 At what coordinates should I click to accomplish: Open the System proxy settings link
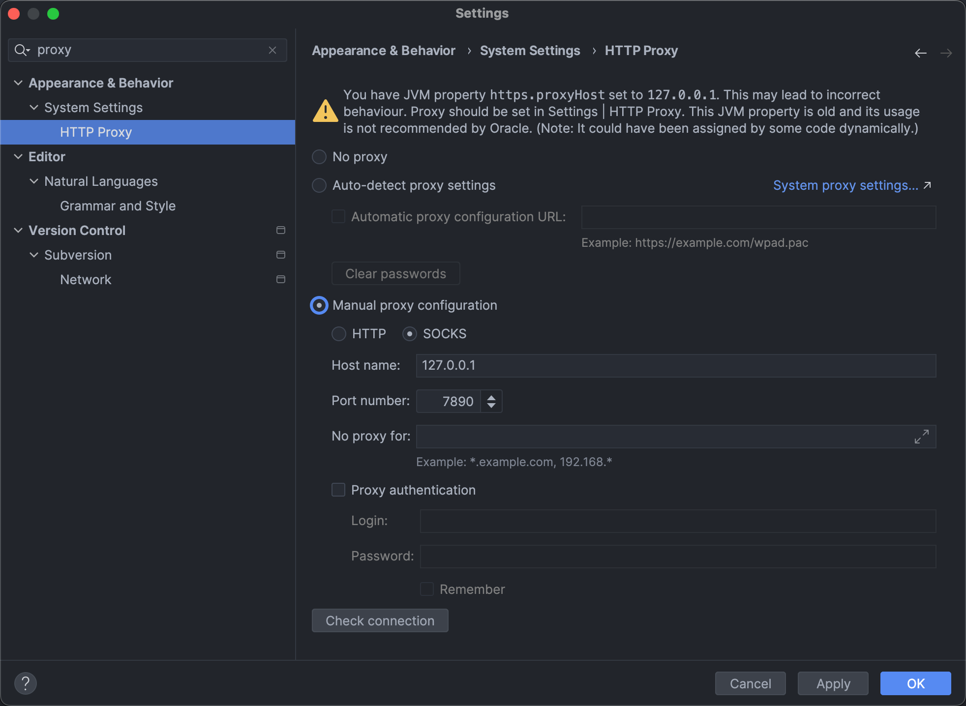click(x=845, y=185)
